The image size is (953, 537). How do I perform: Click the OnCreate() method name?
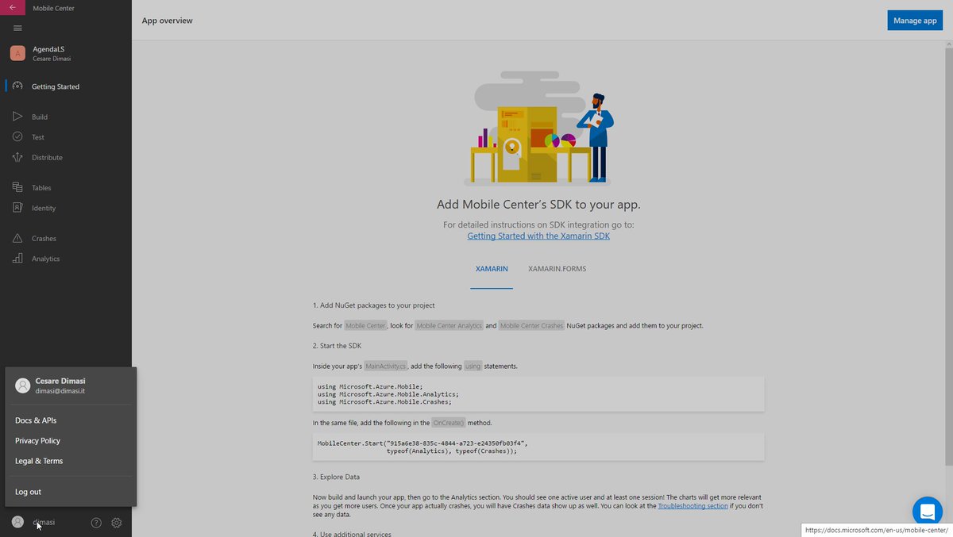coord(449,423)
